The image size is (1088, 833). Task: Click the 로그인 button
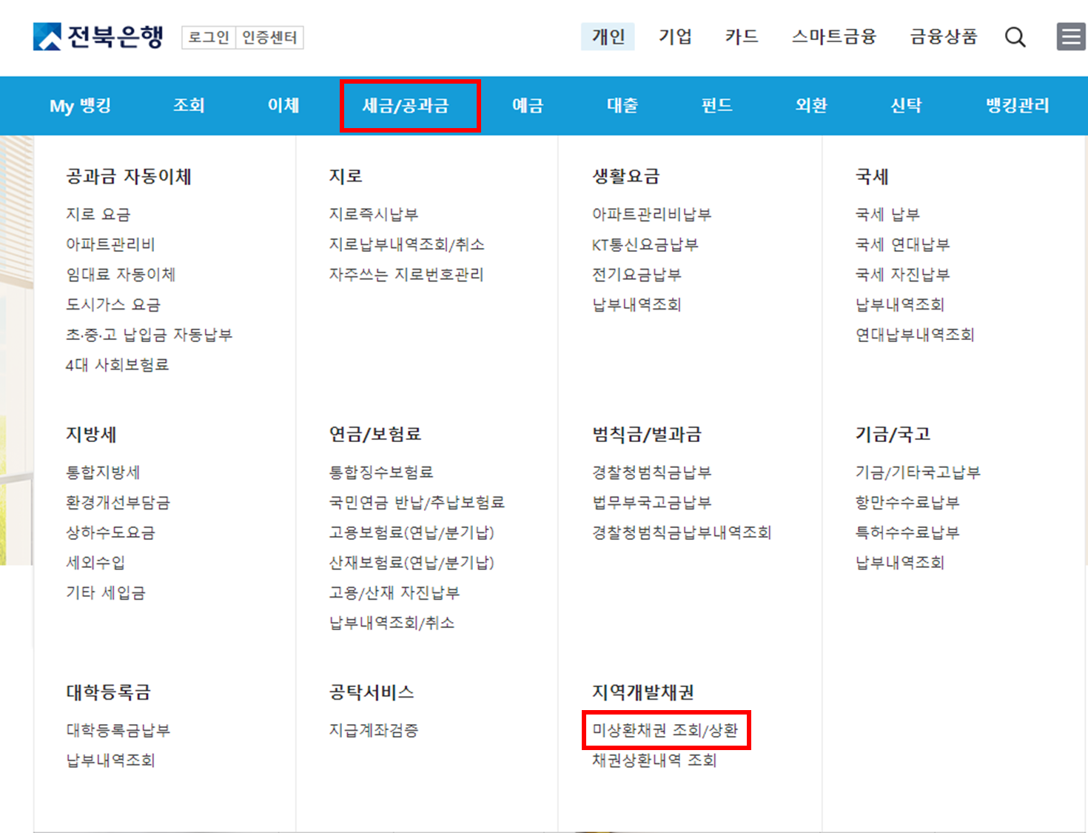pos(209,38)
